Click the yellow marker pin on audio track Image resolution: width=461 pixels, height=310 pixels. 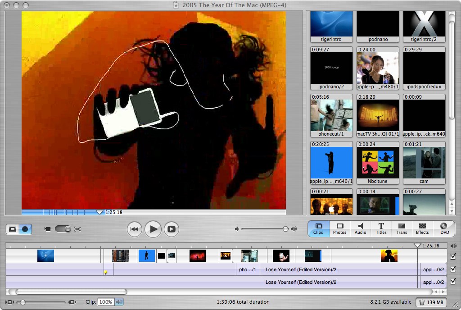105,273
